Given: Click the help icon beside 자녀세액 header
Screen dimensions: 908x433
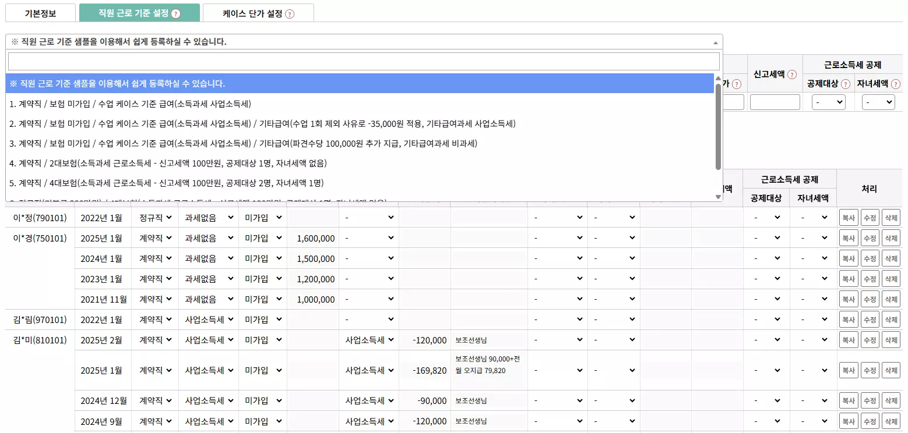Looking at the screenshot, I should point(896,84).
